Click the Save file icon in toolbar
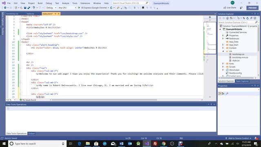Screen dimensions: 261x147 tap(25, 8)
